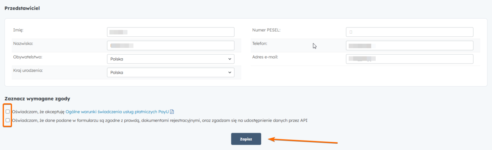Click the Przedstawiciel section heading
Screen dimensions: 492x150
[22, 8]
